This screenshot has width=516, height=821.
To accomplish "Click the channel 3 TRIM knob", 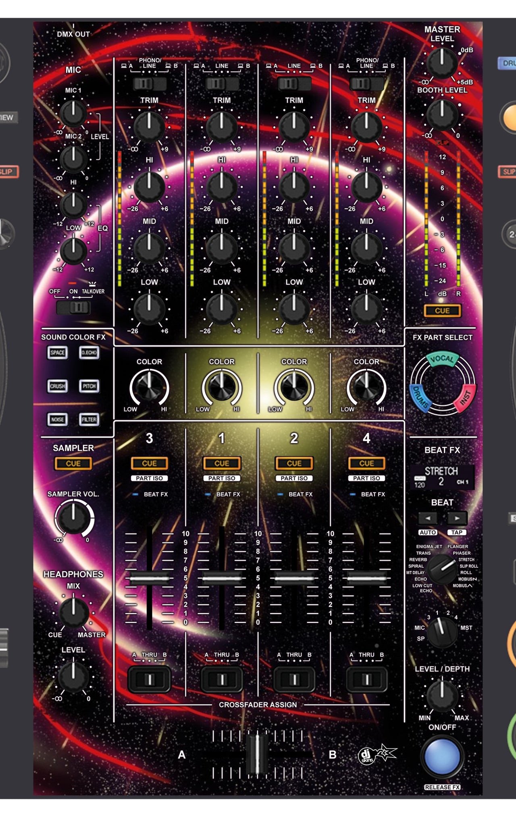I will [x=149, y=127].
